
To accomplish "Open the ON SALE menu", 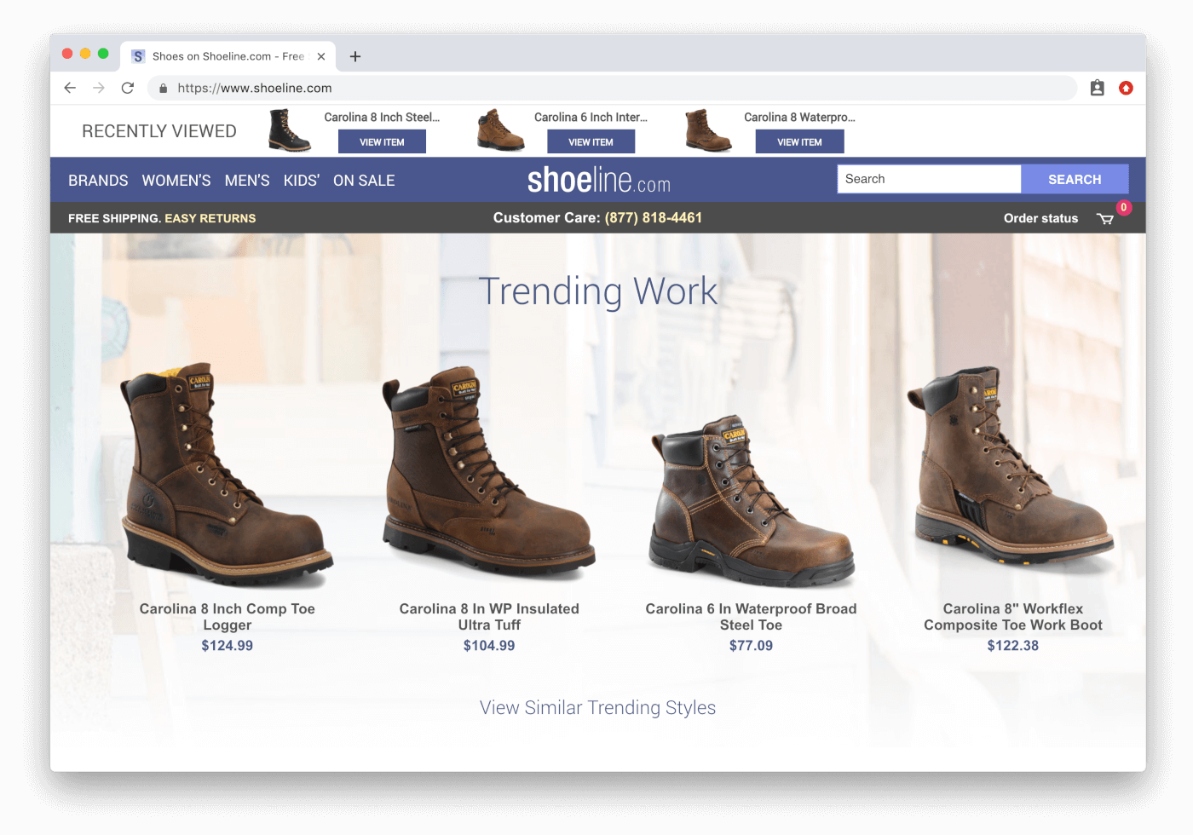I will [x=364, y=181].
